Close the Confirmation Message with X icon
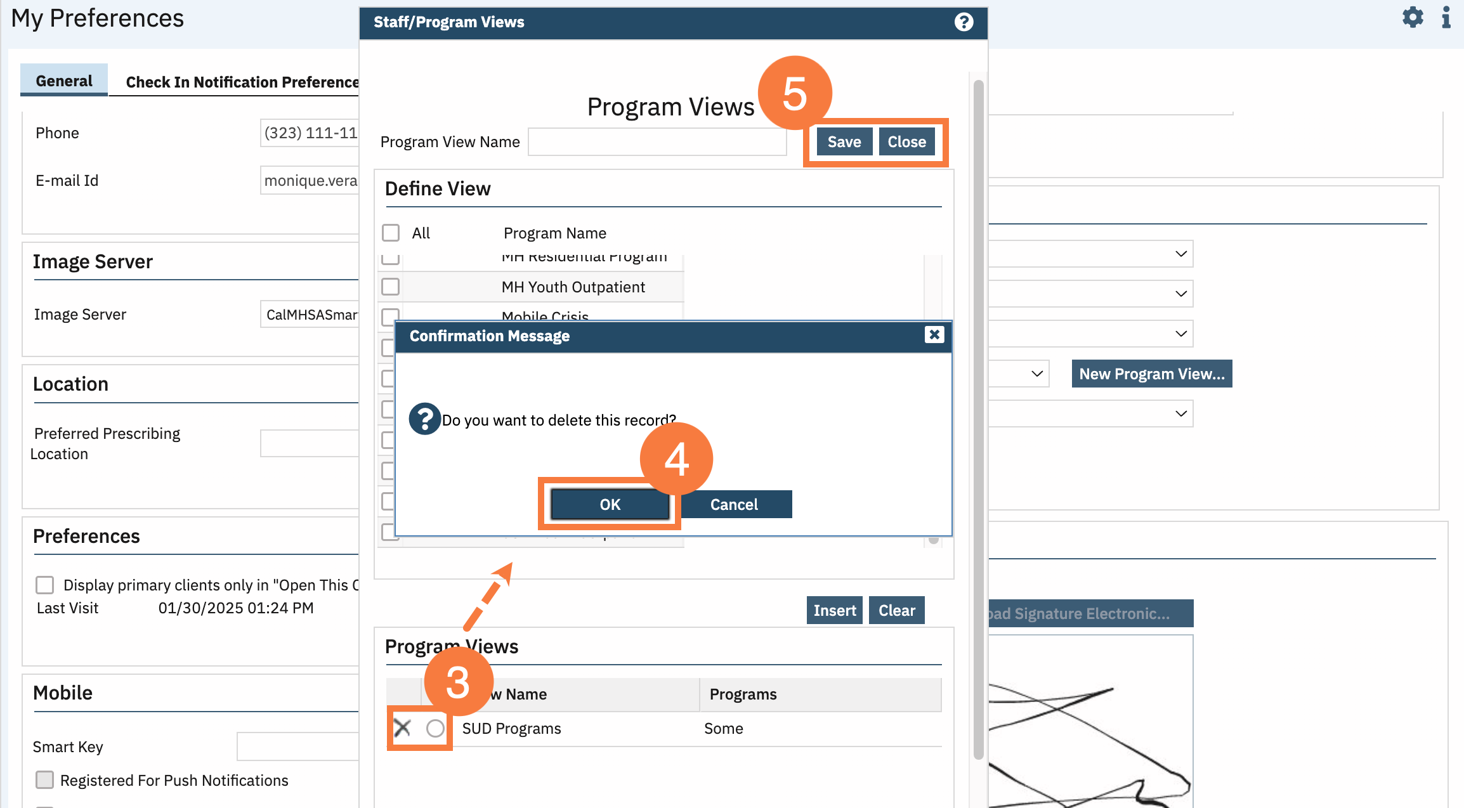The width and height of the screenshot is (1464, 808). [934, 335]
